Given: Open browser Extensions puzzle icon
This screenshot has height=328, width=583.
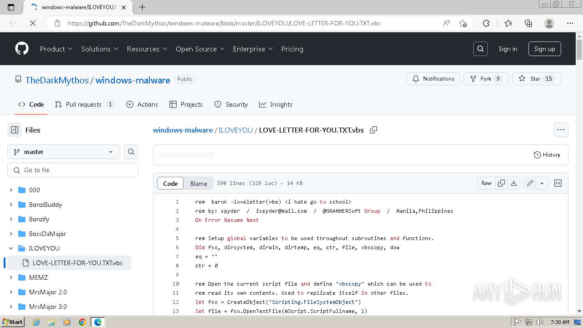Looking at the screenshot, I should [486, 23].
